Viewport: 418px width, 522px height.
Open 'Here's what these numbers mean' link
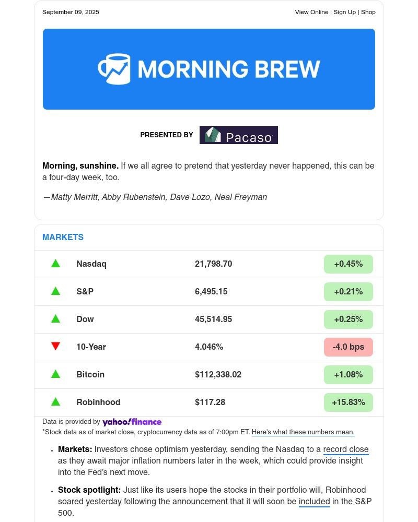click(303, 432)
